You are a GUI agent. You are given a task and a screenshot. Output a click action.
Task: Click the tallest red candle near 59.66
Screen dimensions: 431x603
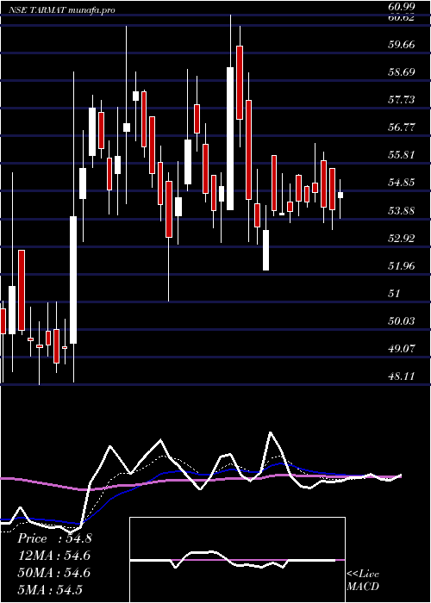240,83
